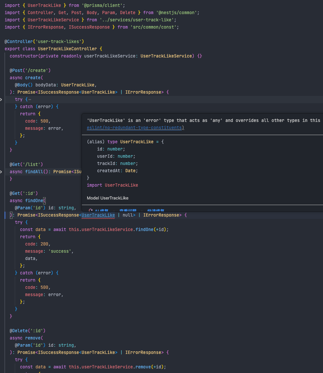323x373 pixels.
Task: Click 'trackId: number;' in the hover type definition
Action: (x=117, y=163)
